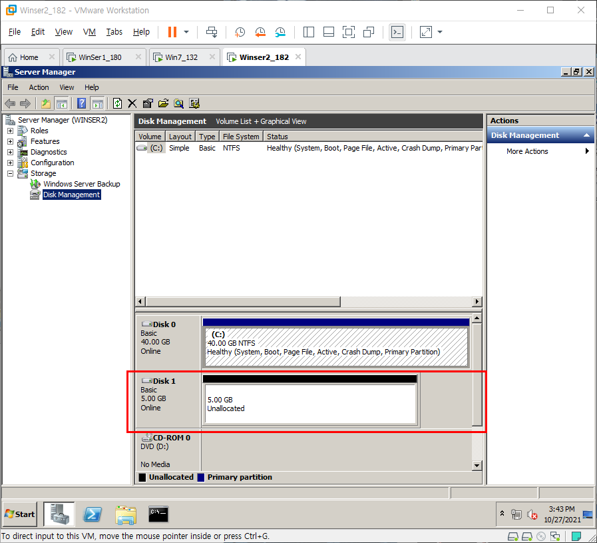The width and height of the screenshot is (597, 543).
Task: Open the snapshot manager icon
Action: [x=280, y=32]
